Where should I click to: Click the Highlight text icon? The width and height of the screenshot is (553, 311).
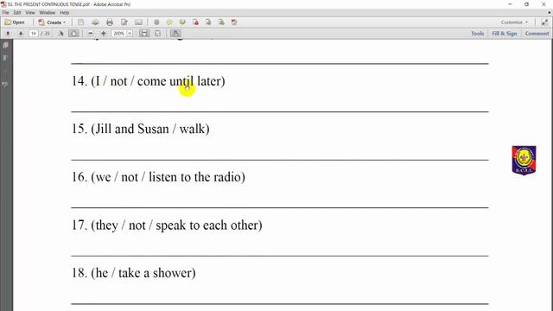(x=182, y=22)
